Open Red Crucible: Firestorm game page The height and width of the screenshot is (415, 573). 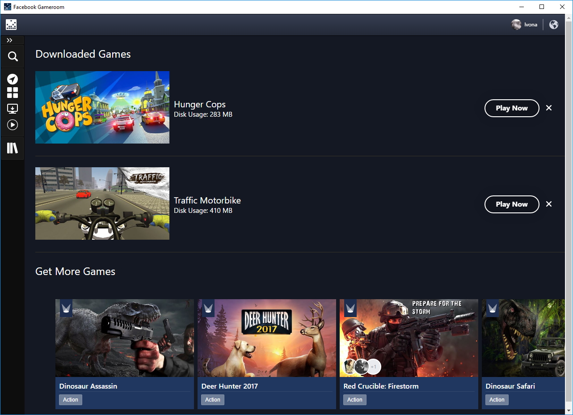point(409,338)
